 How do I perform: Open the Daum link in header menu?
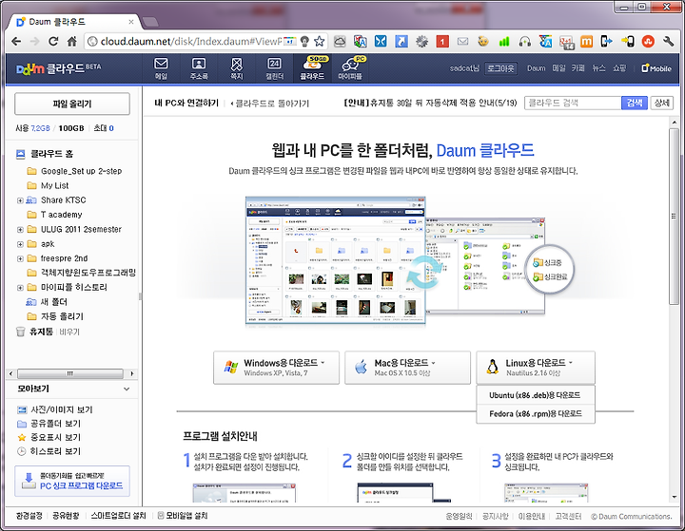tap(536, 68)
